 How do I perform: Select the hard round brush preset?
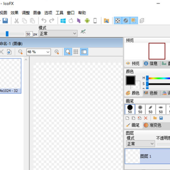[x=130, y=109]
